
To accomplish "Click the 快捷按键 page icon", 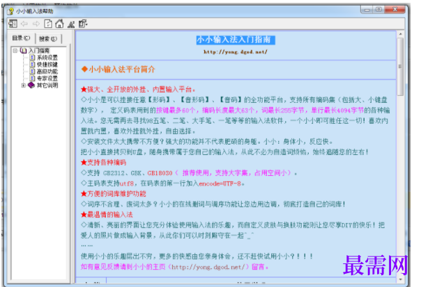I will tap(32, 65).
